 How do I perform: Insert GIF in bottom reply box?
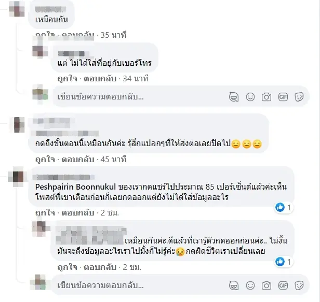pos(283,285)
